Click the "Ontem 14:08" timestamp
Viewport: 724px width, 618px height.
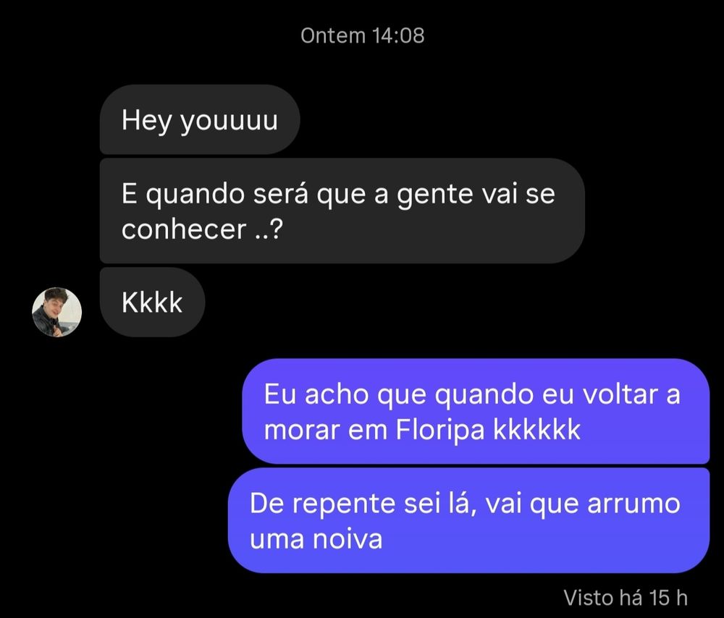point(363,35)
